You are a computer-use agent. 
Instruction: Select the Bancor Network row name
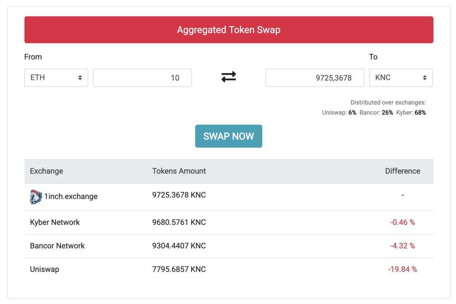click(x=57, y=246)
